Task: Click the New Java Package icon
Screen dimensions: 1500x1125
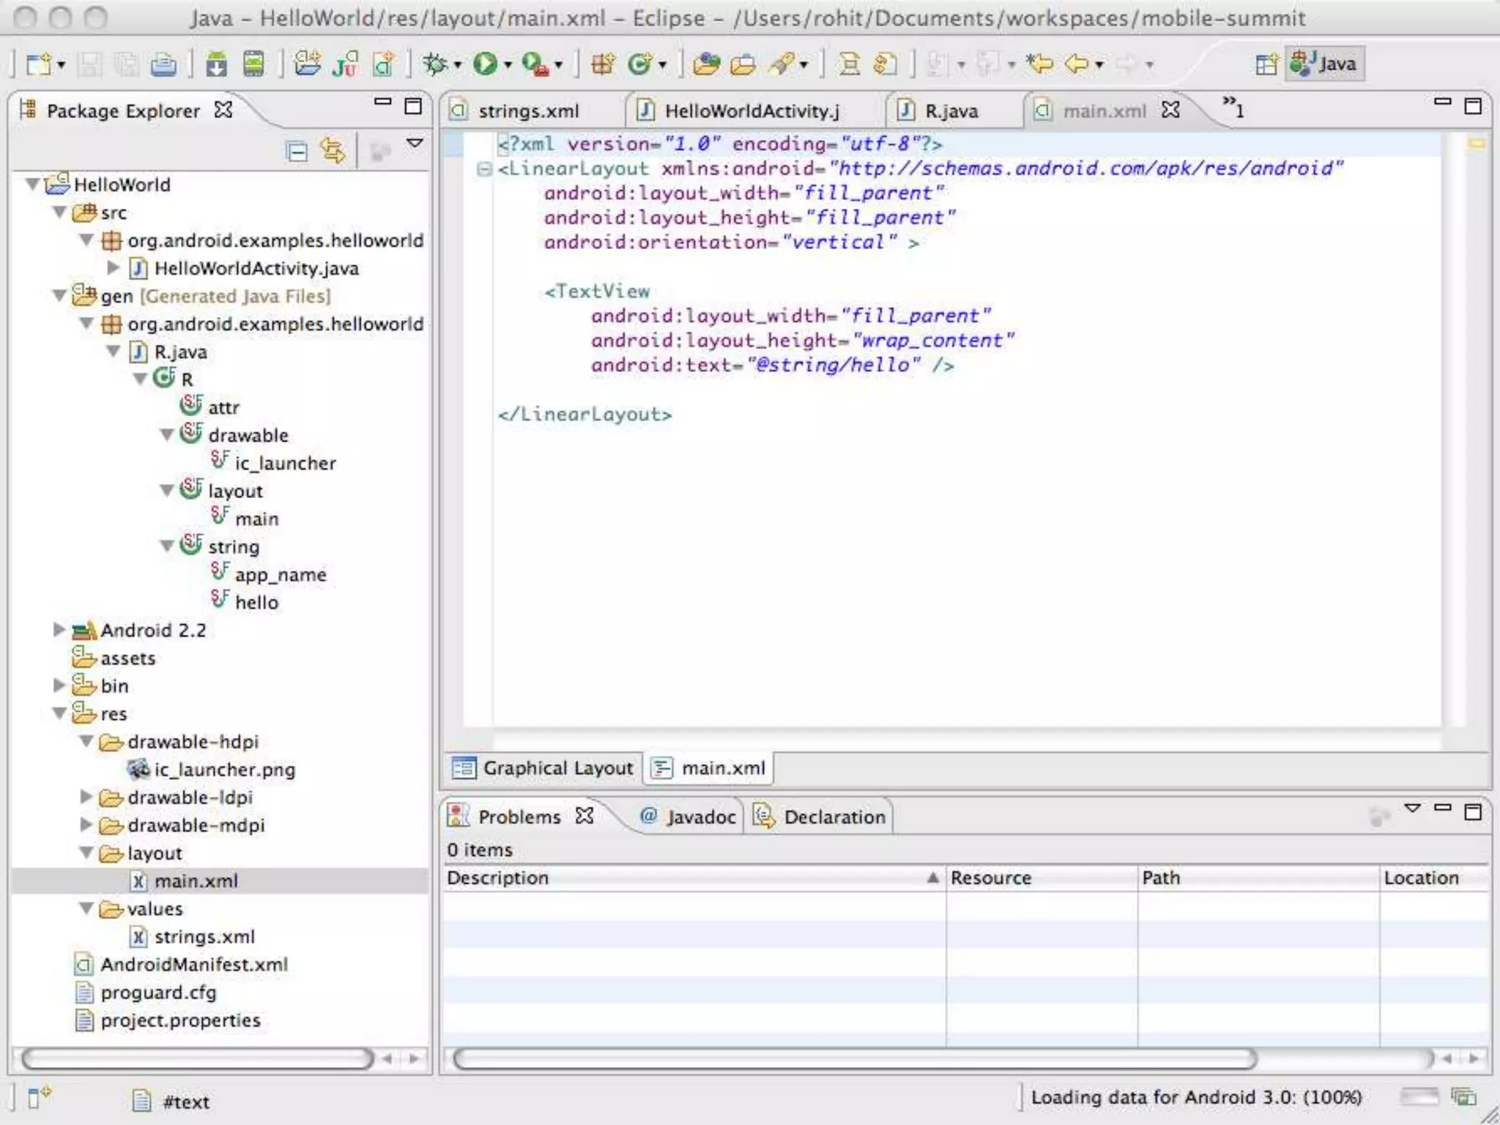Action: tap(603, 64)
